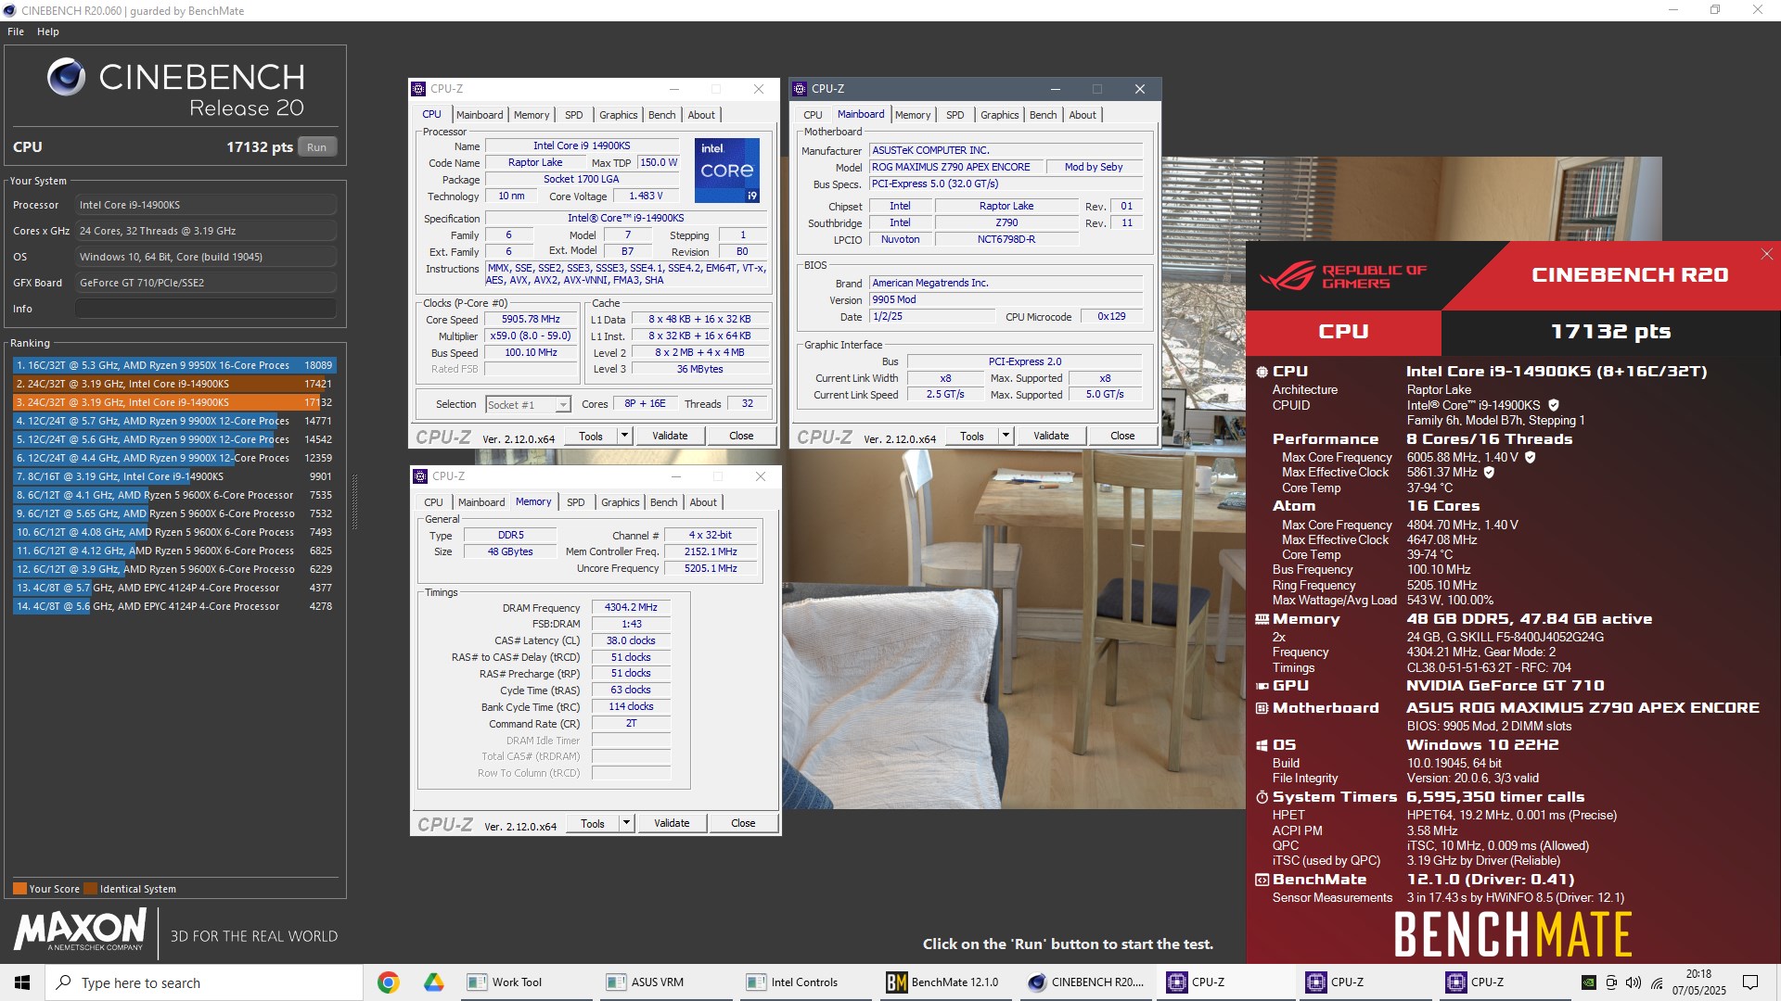This screenshot has height=1001, width=1781.
Task: Click the NVIDIA tray icon
Action: 1589,982
